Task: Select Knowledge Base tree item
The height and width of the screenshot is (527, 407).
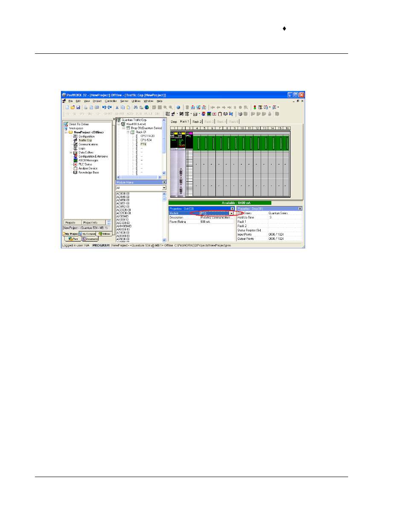Action: pos(89,172)
